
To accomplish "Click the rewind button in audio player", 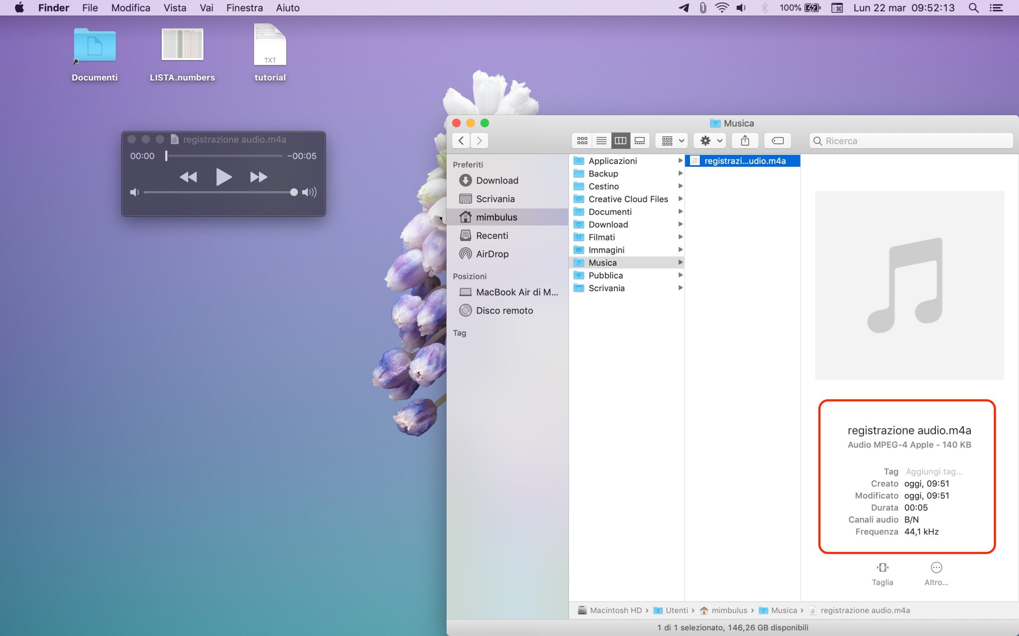I will click(188, 177).
